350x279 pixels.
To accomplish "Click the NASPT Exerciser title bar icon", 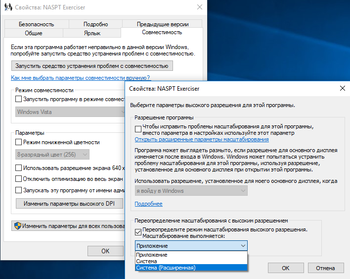I will click(8, 7).
